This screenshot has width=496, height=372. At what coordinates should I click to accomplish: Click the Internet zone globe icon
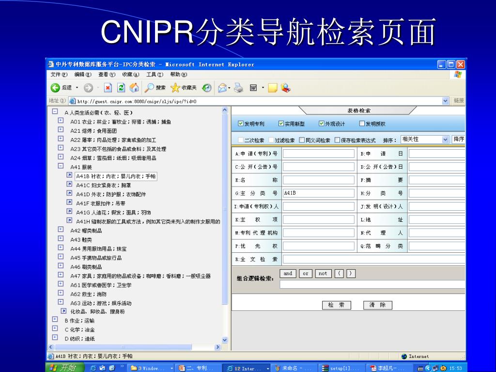point(404,356)
